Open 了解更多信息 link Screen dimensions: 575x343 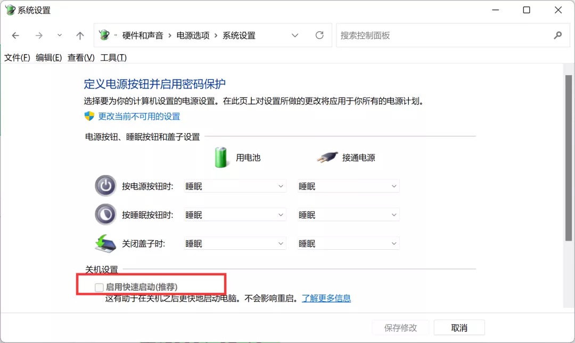[326, 298]
